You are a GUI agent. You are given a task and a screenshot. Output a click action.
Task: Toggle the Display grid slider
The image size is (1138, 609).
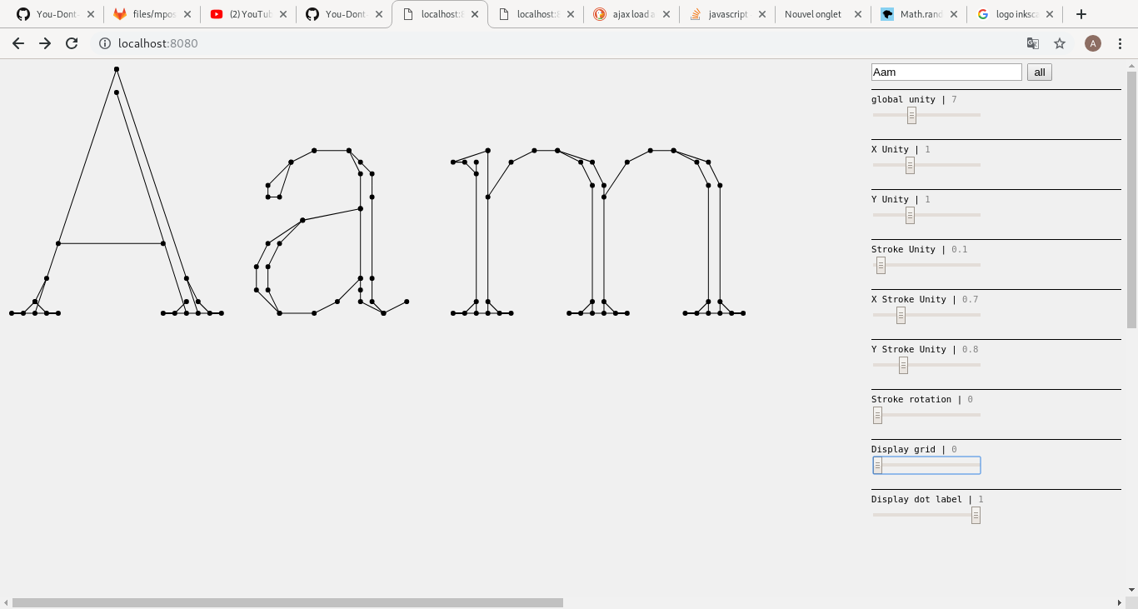click(877, 465)
